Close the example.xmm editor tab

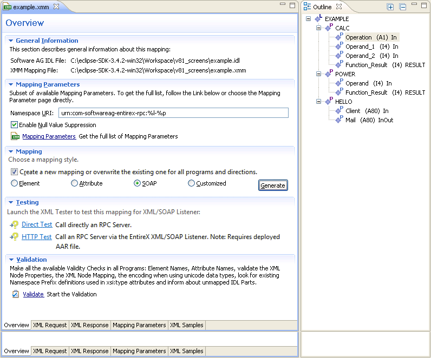(56, 6)
